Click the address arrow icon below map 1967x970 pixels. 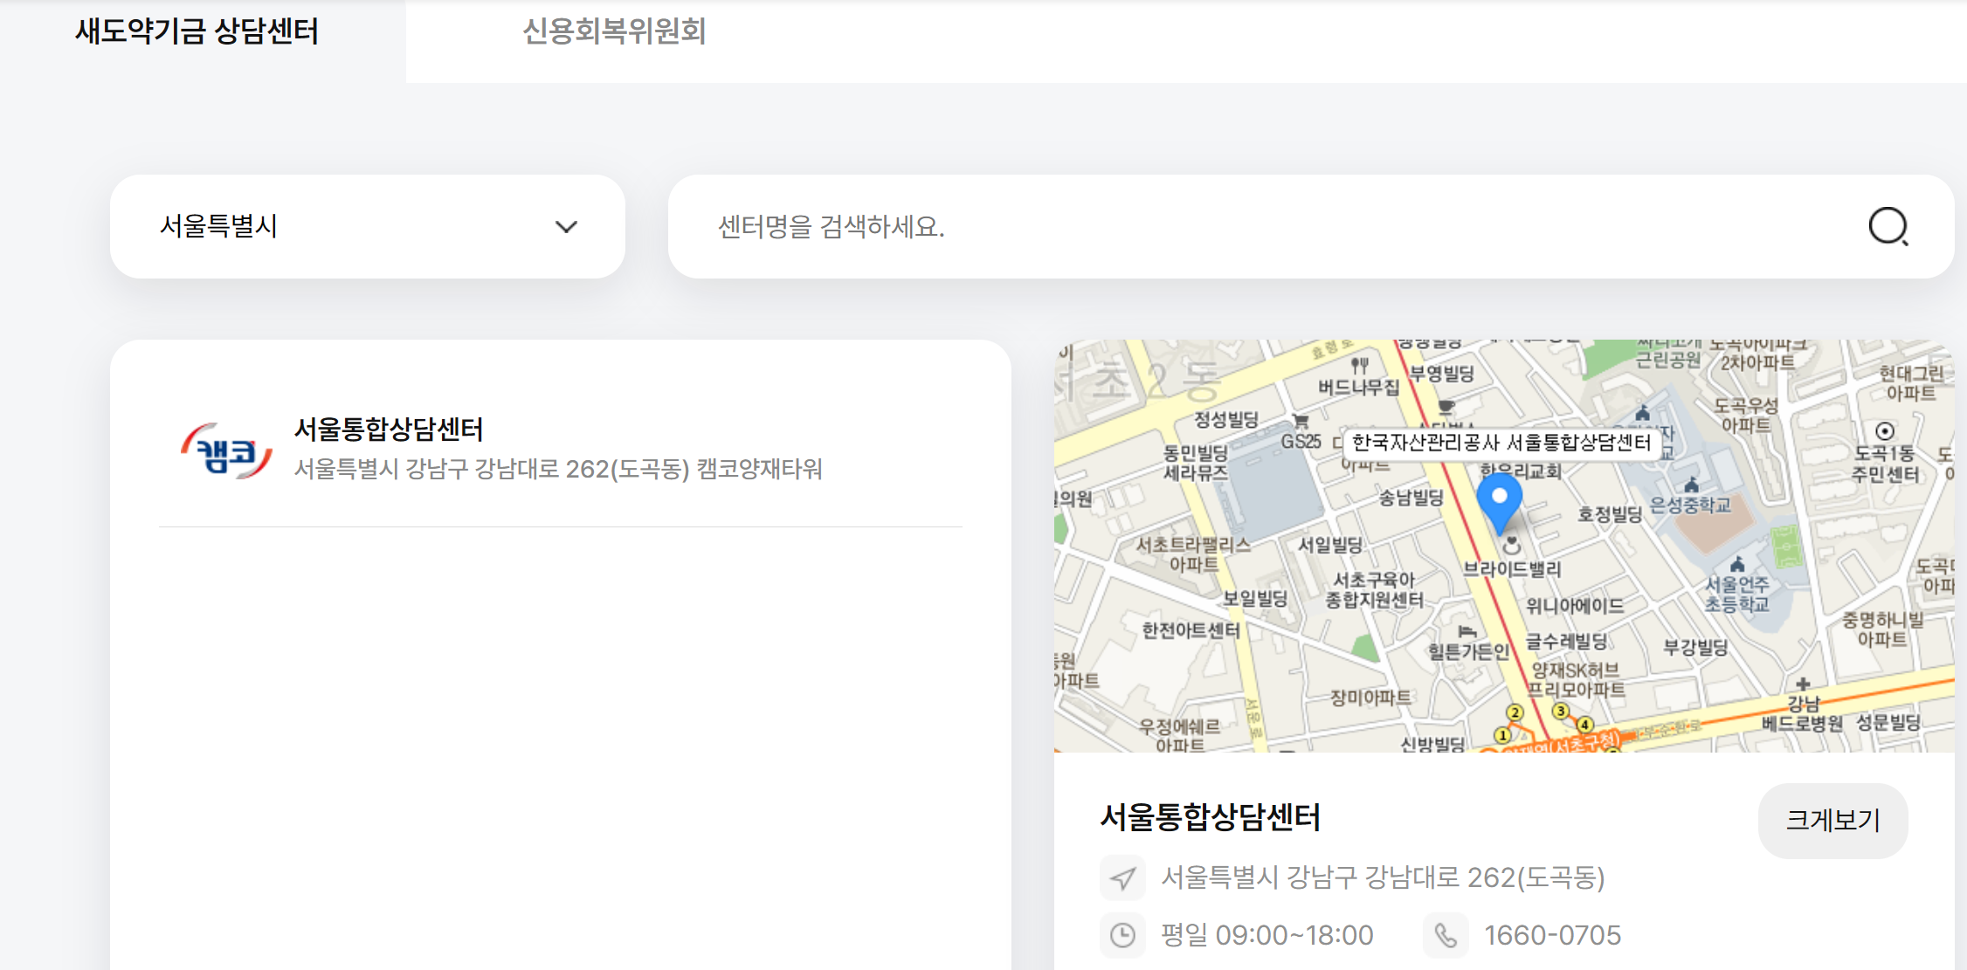click(x=1122, y=877)
